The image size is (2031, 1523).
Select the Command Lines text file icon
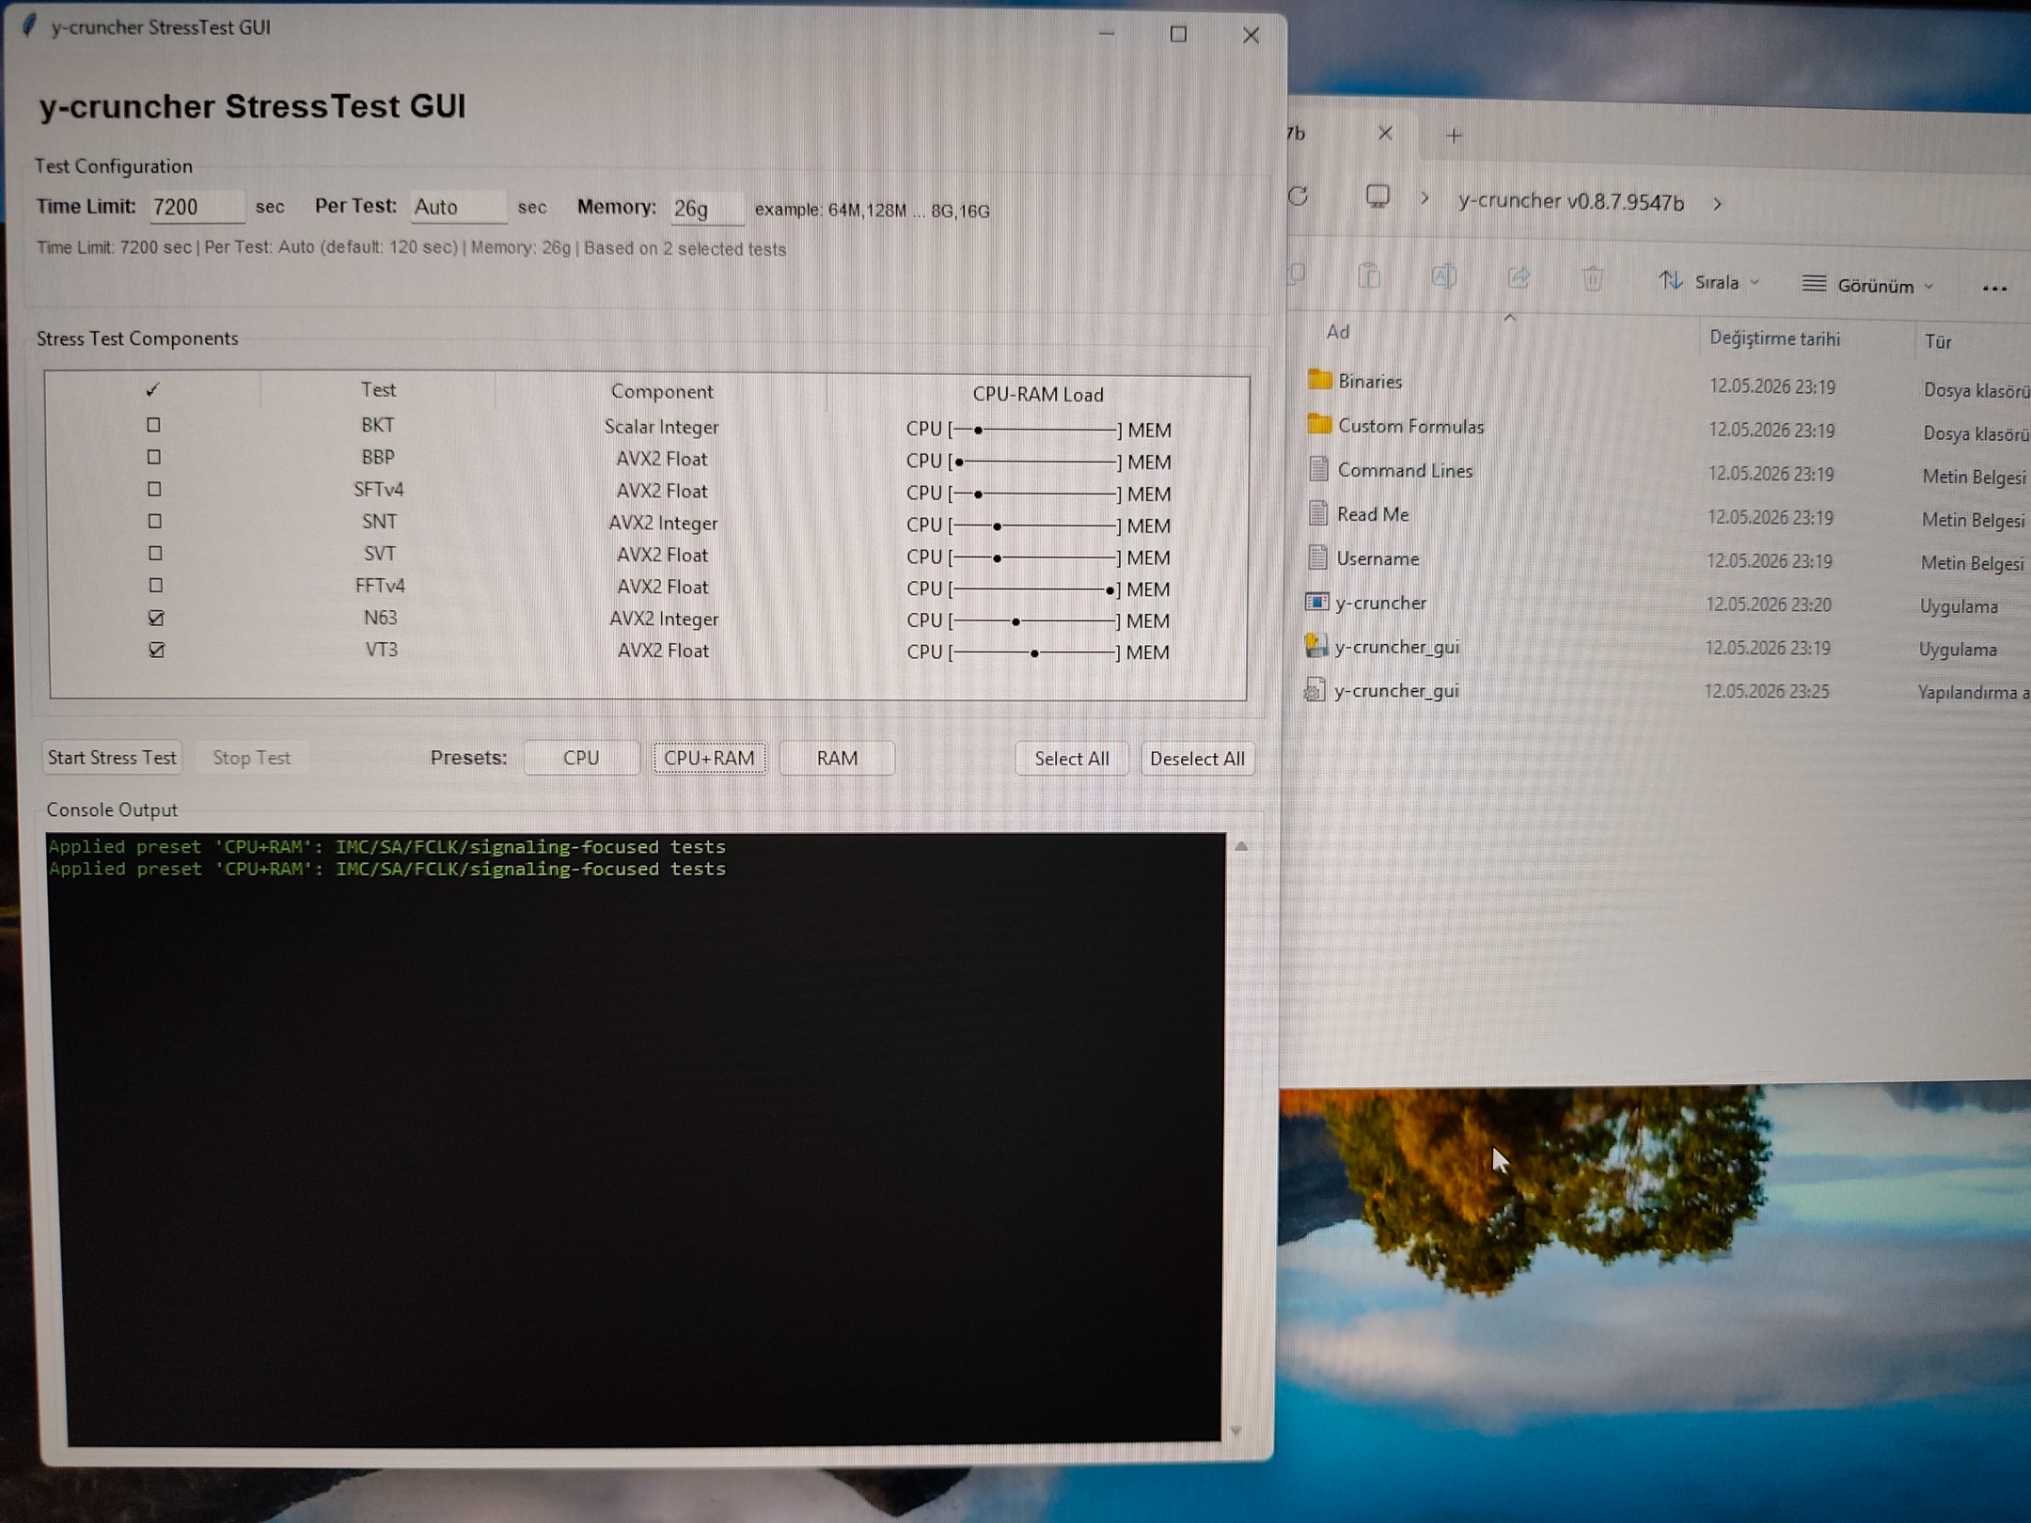1318,468
